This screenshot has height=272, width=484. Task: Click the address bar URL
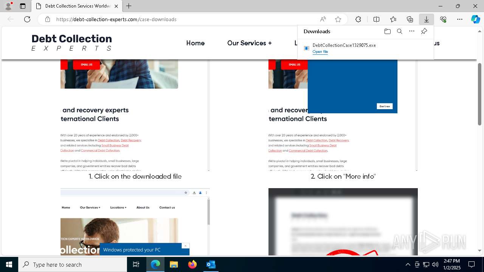[x=116, y=19]
